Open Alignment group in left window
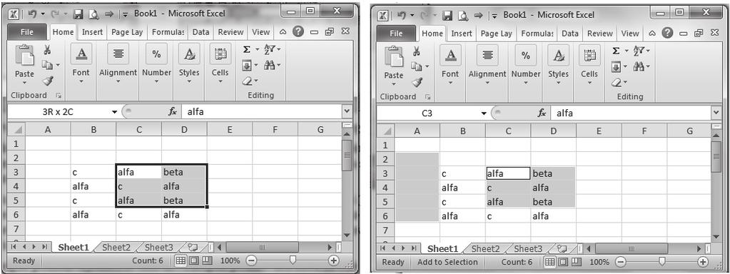This screenshot has height=274, width=730. [x=118, y=64]
